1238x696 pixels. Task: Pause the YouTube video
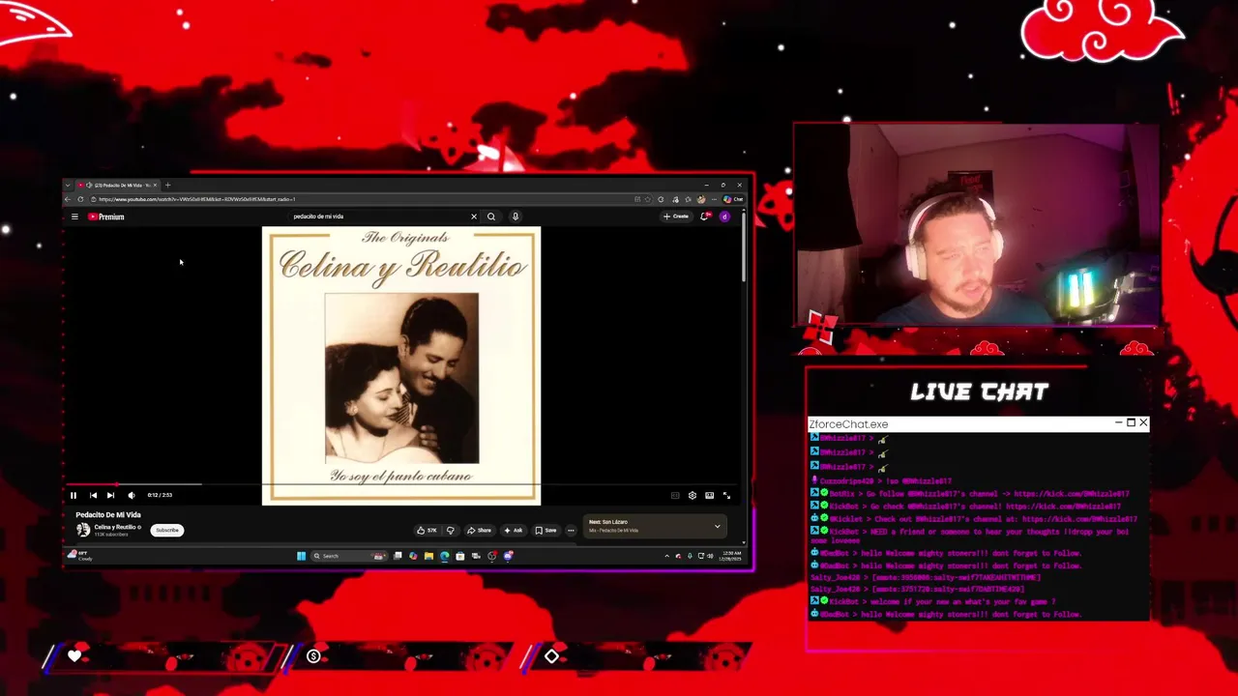tap(73, 495)
